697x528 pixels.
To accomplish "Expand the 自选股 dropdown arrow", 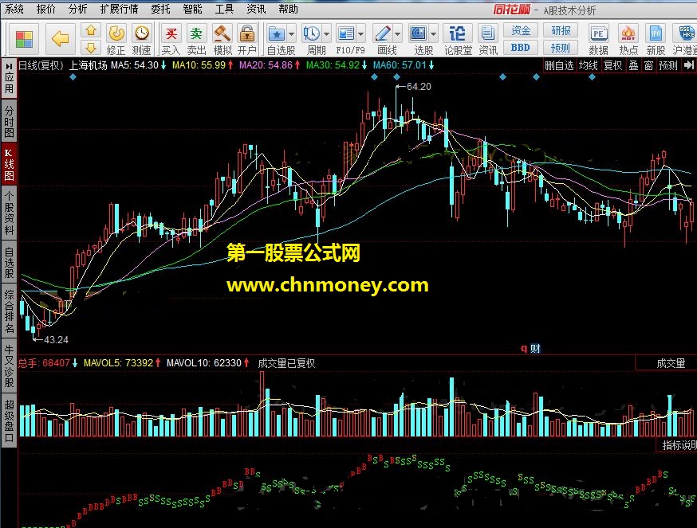I will 291,33.
